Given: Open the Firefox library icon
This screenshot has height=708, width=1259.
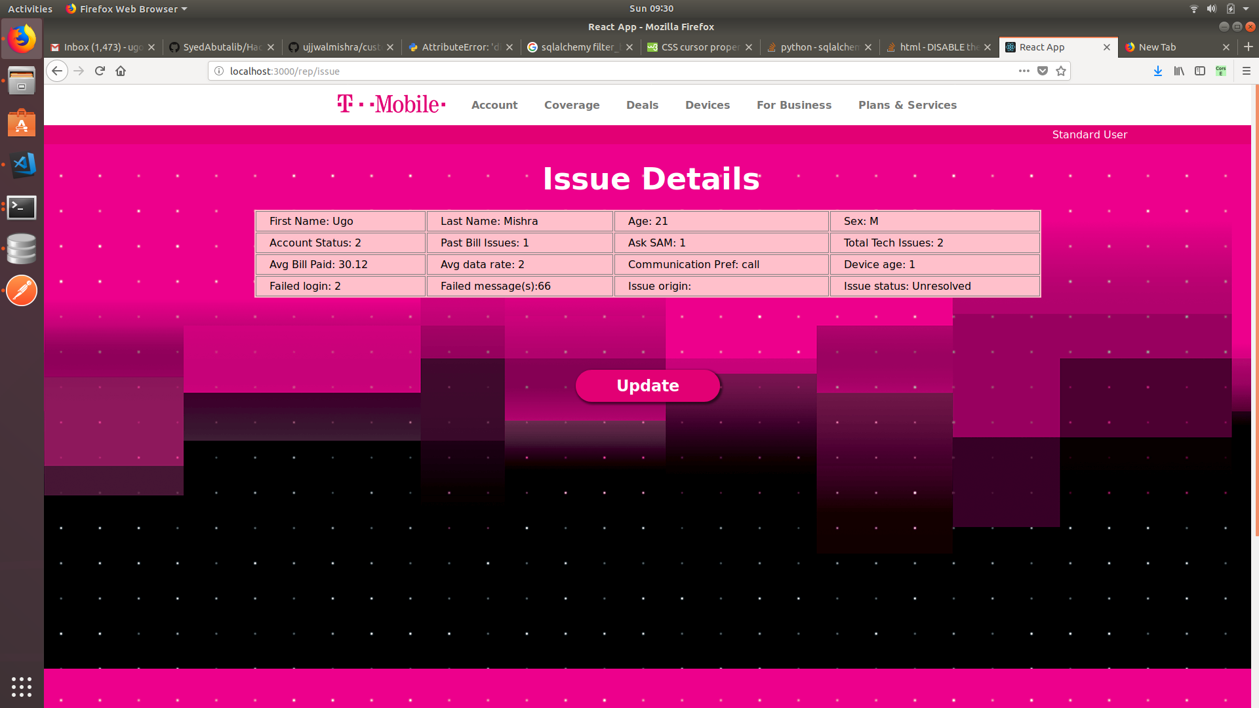Looking at the screenshot, I should pos(1179,71).
